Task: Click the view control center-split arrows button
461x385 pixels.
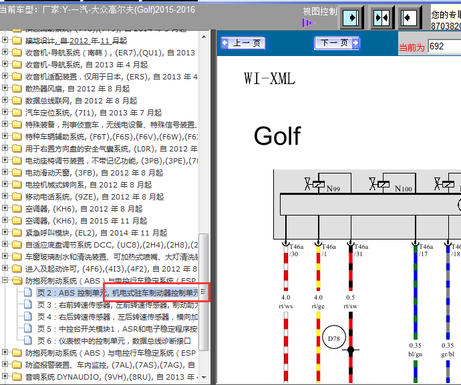Action: pos(381,18)
